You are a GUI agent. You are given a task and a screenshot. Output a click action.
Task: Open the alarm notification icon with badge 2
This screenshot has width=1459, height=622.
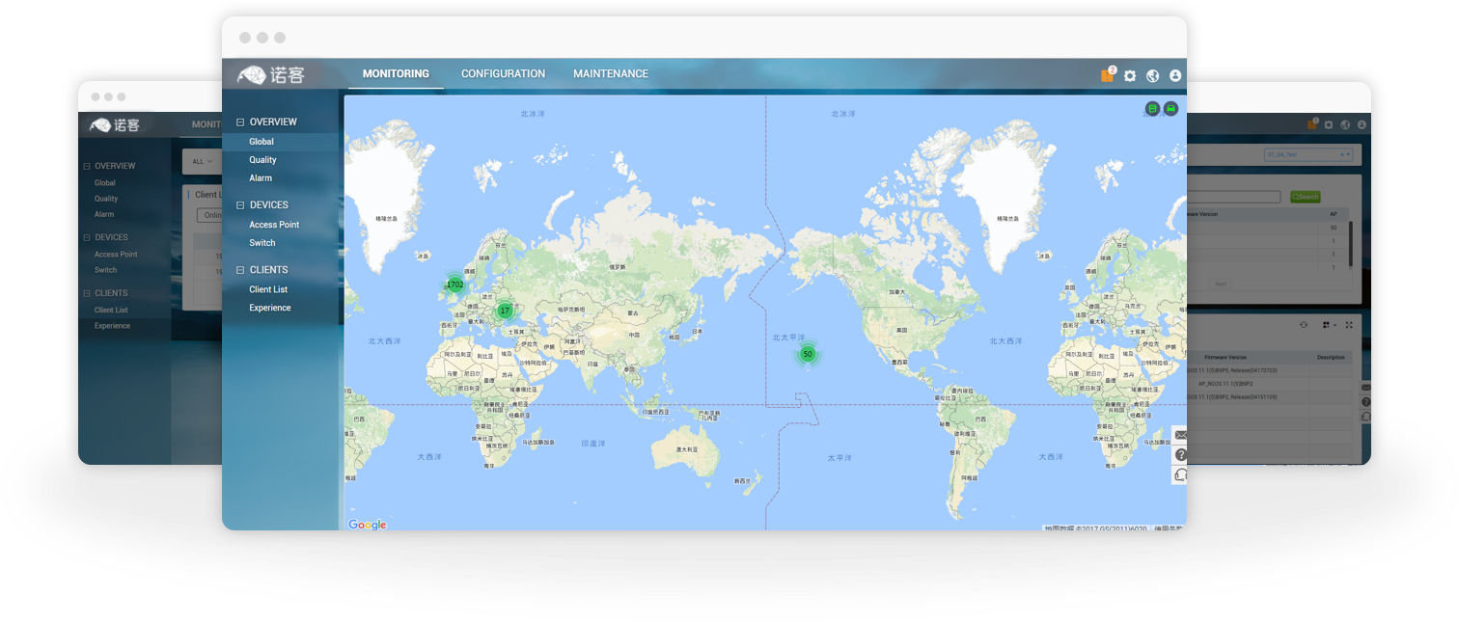[1108, 75]
